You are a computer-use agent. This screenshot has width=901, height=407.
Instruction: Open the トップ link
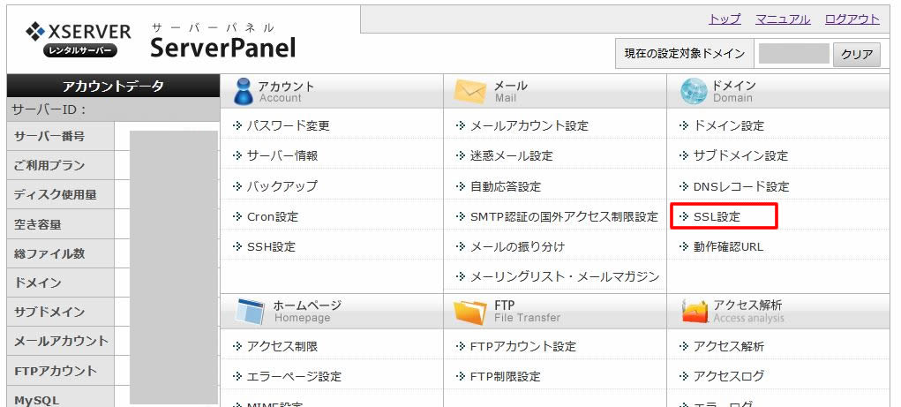(725, 19)
